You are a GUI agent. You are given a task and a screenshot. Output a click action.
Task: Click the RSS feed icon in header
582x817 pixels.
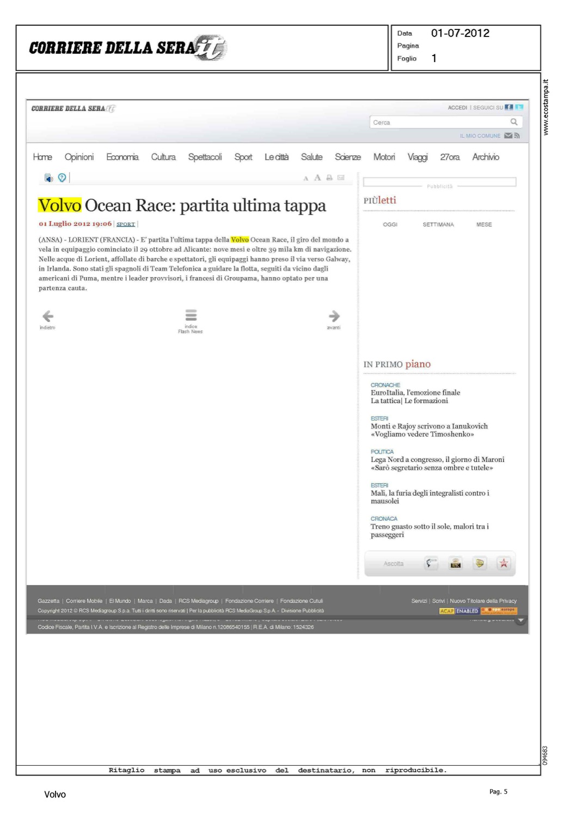tap(517, 136)
